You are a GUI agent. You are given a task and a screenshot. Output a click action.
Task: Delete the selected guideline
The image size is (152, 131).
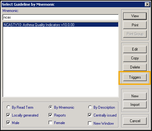tap(135, 67)
